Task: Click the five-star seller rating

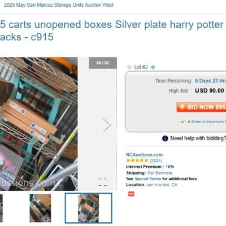Action: (x=137, y=160)
